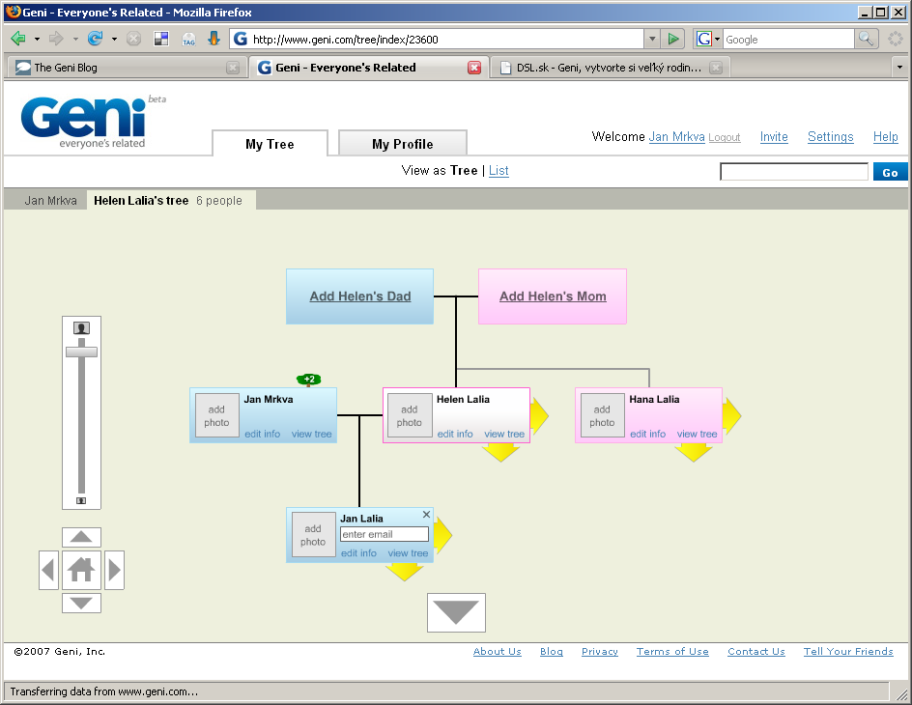
Task: Pan tree up with the up arrow
Action: pos(81,537)
